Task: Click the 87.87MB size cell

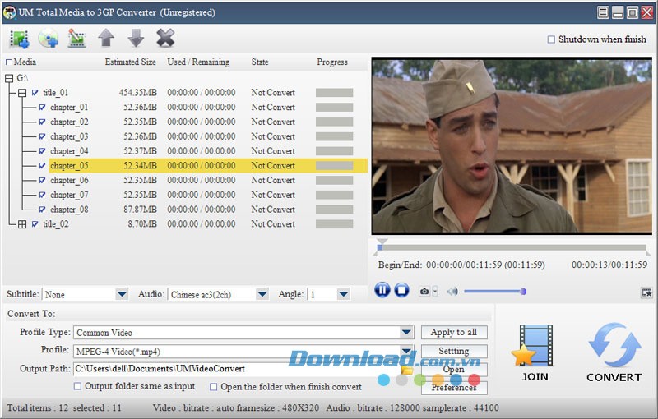Action: pos(140,209)
